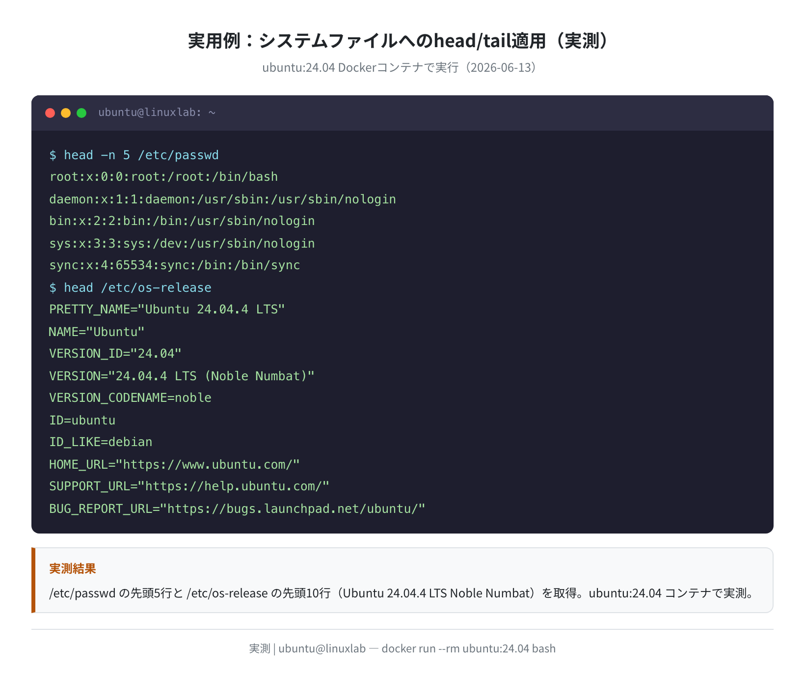Select the command head /etc/os-release

point(130,288)
